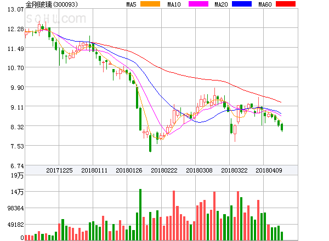Click the MA60 legend label
The image size is (329, 241).
pyautogui.click(x=265, y=4)
